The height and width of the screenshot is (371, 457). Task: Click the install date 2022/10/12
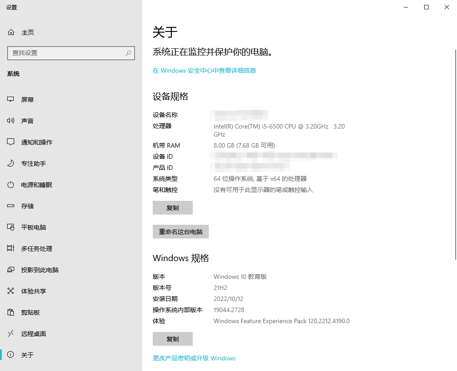tap(228, 299)
